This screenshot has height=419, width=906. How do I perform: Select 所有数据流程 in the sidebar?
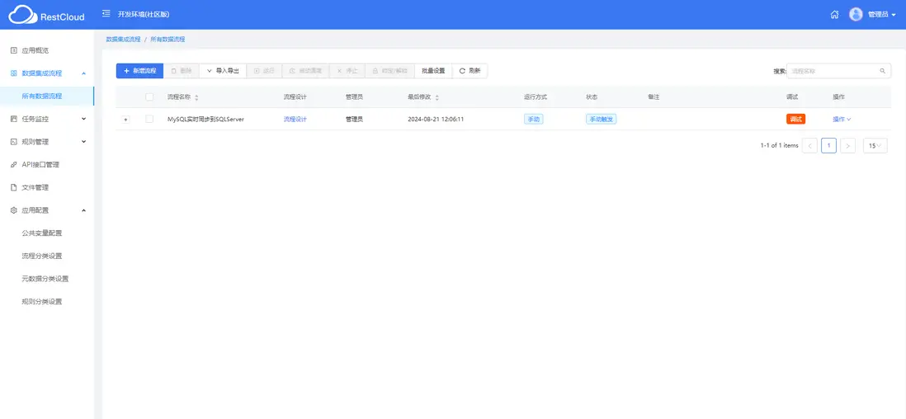click(x=47, y=96)
